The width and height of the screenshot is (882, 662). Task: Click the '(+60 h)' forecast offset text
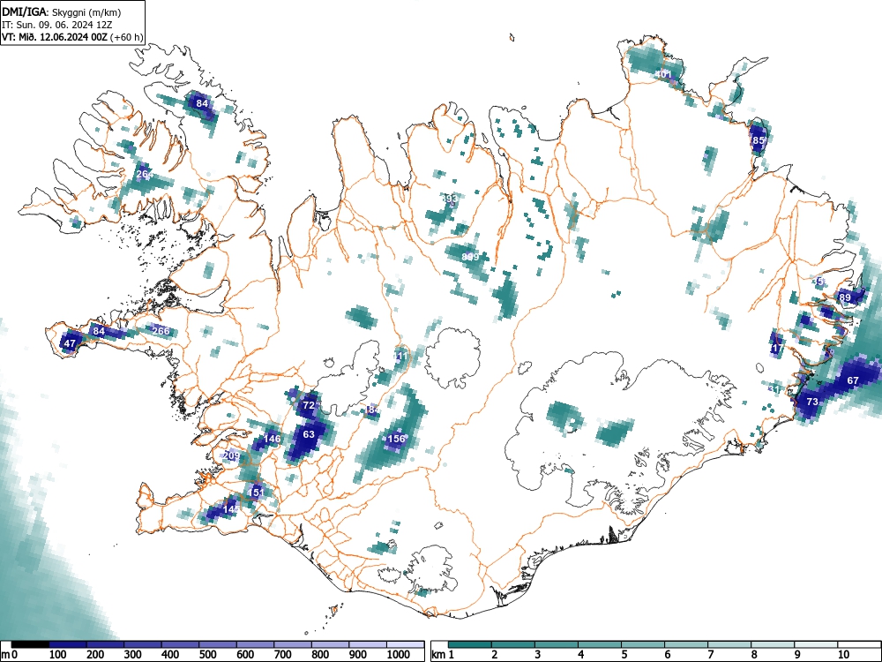127,37
